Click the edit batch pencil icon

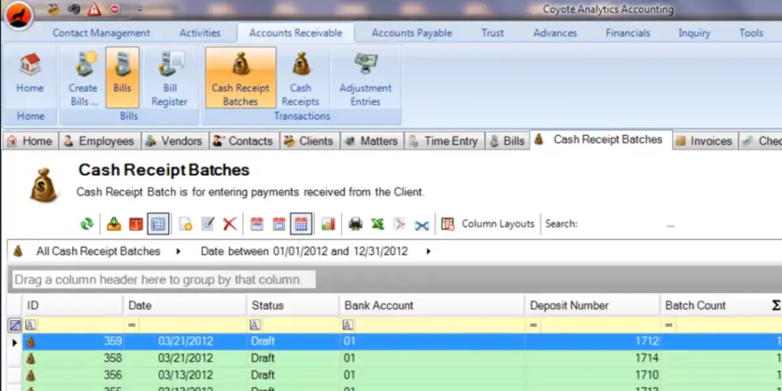click(x=208, y=224)
